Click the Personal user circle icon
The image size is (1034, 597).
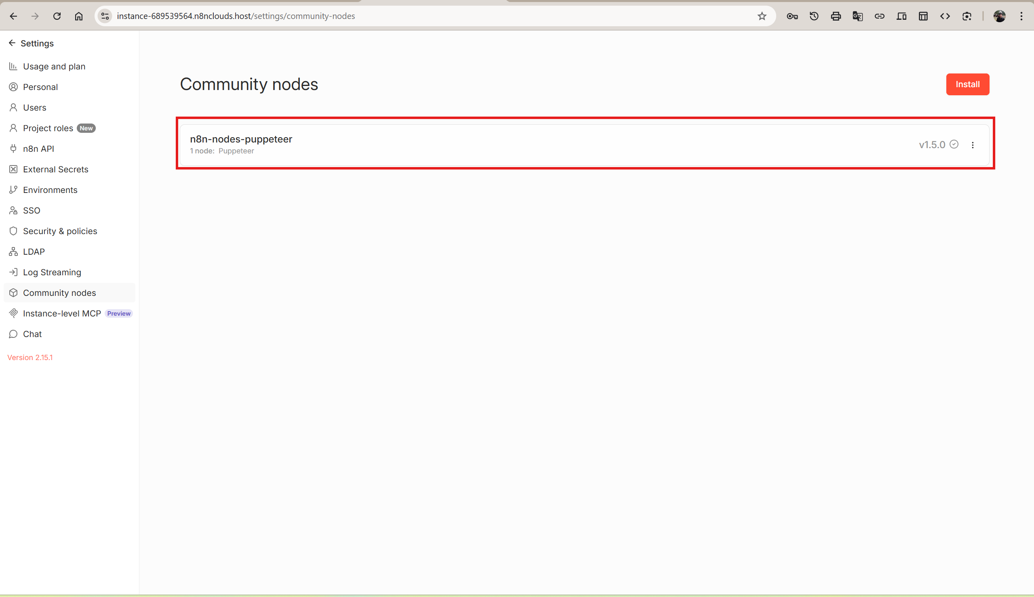13,87
